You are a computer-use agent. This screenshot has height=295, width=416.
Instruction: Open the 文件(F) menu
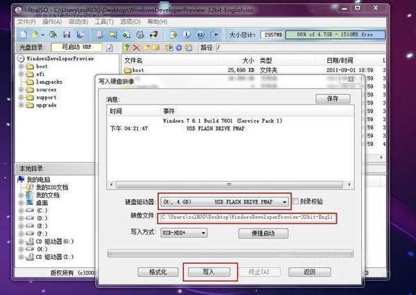26,21
